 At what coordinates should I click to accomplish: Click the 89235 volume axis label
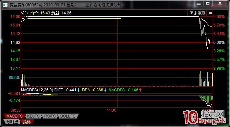[14, 78]
